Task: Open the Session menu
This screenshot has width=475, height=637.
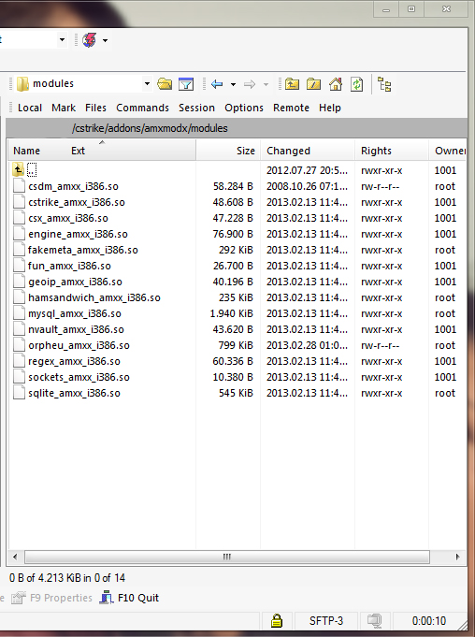Action: coord(196,108)
